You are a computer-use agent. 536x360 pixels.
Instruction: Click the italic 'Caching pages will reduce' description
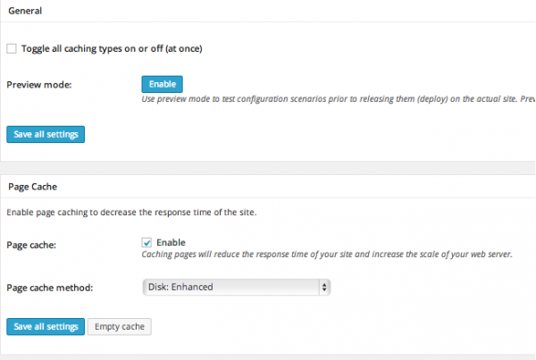click(327, 255)
